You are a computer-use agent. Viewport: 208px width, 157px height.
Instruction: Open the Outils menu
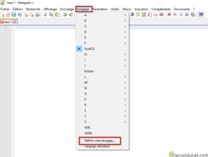pos(115,9)
